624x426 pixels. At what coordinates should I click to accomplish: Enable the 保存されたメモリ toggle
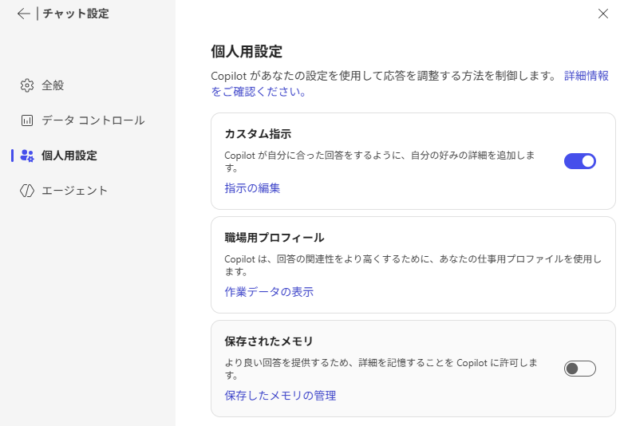coord(579,369)
